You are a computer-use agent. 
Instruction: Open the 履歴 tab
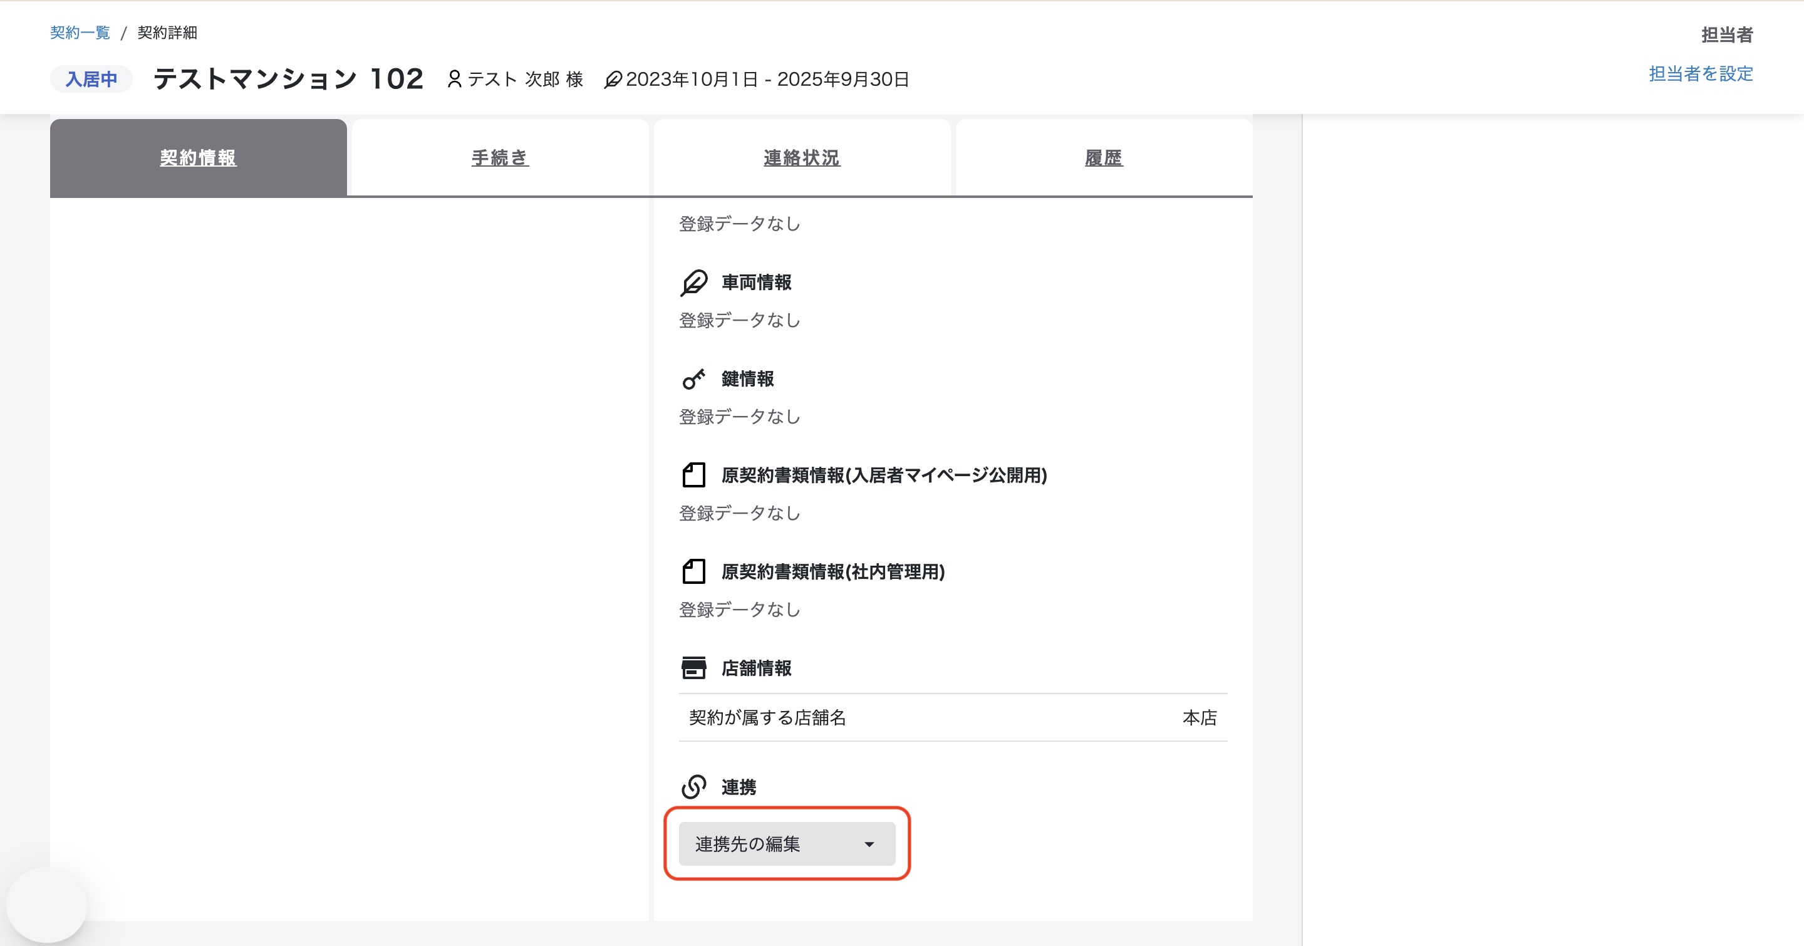click(x=1104, y=157)
